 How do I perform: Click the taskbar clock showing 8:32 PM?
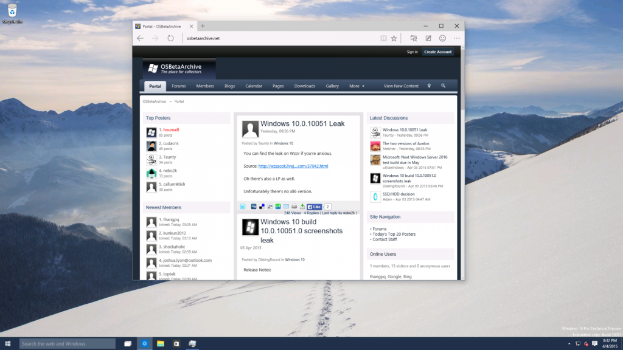click(x=610, y=344)
